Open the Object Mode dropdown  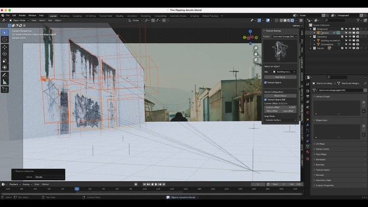pyautogui.click(x=19, y=21)
